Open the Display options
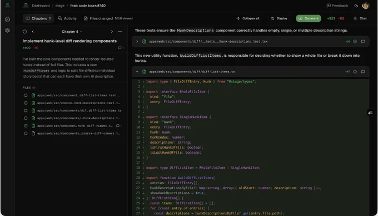The image size is (378, 216). click(279, 18)
